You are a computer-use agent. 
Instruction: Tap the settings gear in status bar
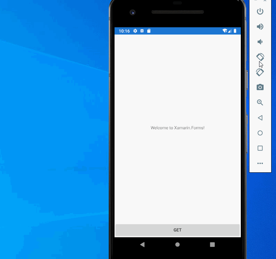(135, 31)
